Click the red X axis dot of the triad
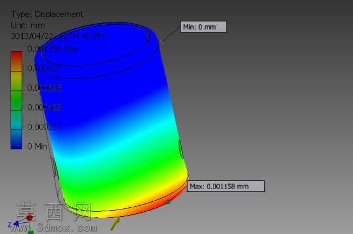The width and height of the screenshot is (353, 234). tap(29, 218)
